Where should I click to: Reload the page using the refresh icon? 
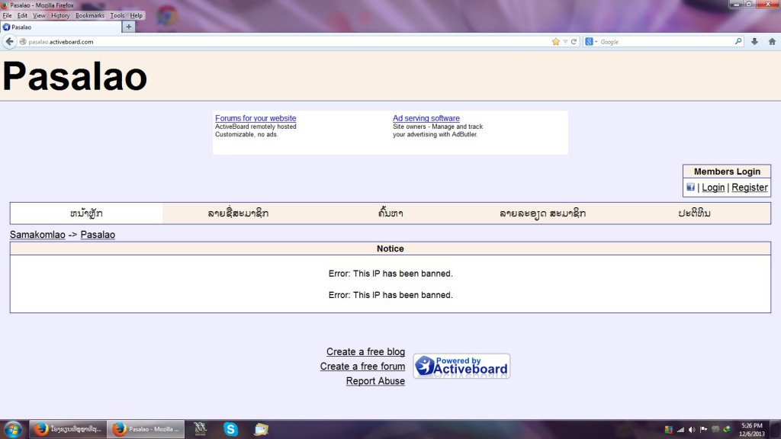tap(574, 42)
